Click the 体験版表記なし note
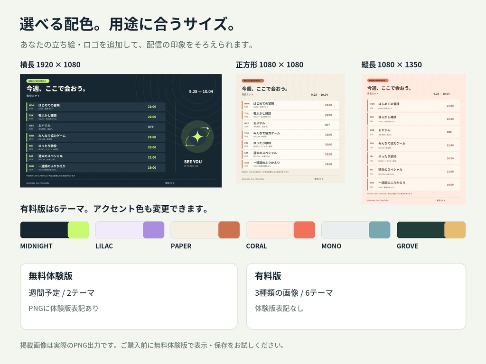 (x=279, y=308)
